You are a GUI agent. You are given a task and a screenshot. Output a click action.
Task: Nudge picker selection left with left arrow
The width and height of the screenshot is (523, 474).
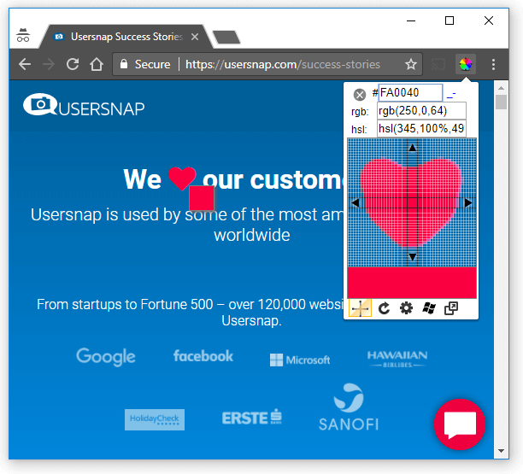[x=356, y=202]
